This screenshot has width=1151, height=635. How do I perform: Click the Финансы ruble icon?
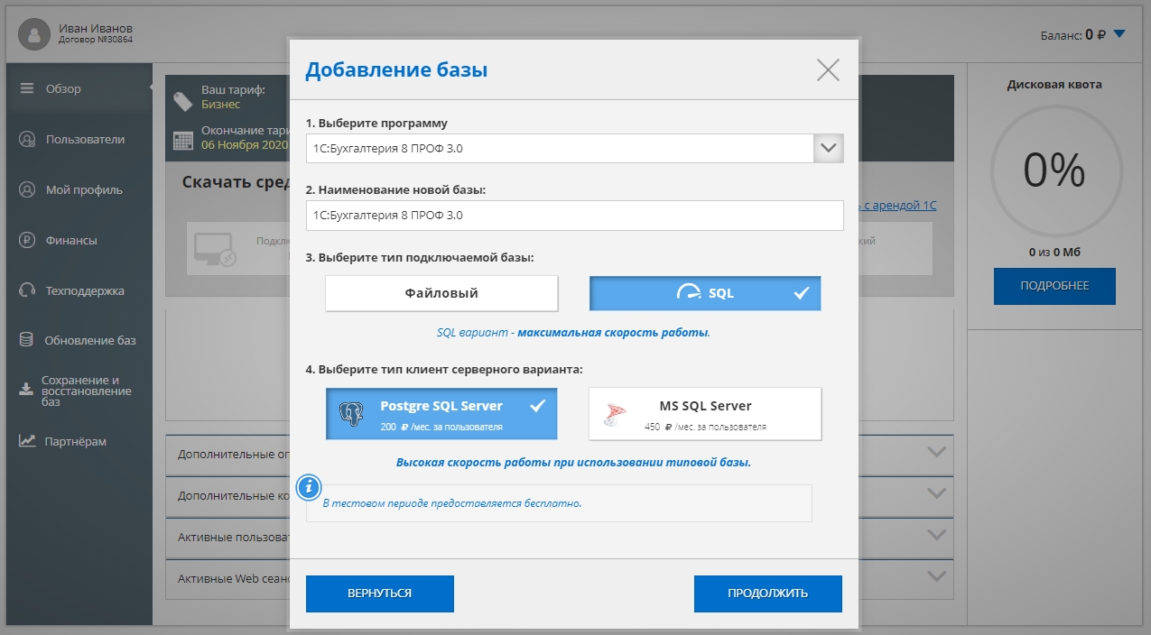tap(27, 241)
